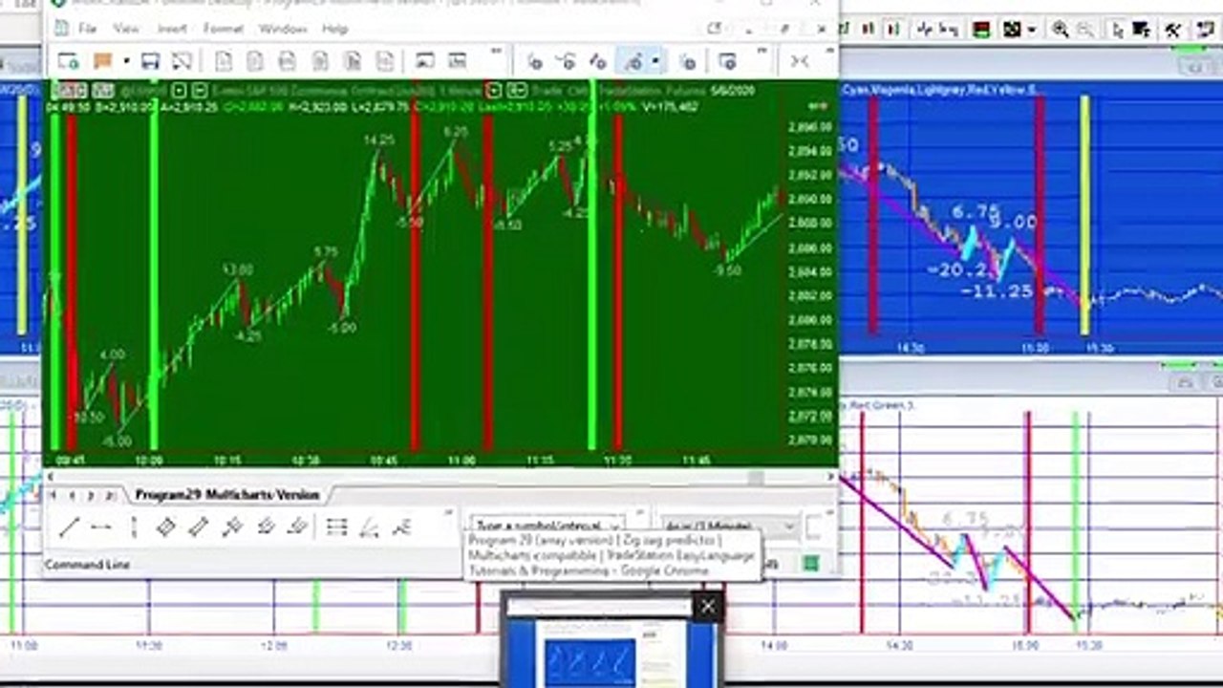Click the collapse arrows icon at toolbar's right end
Image resolution: width=1223 pixels, height=688 pixels.
pyautogui.click(x=800, y=61)
